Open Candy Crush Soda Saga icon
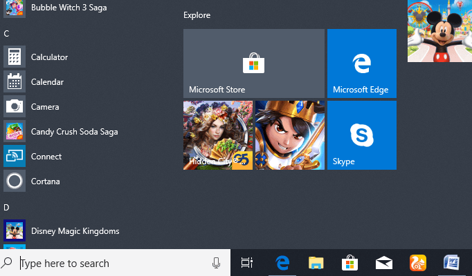The width and height of the screenshot is (472, 276). pos(15,131)
